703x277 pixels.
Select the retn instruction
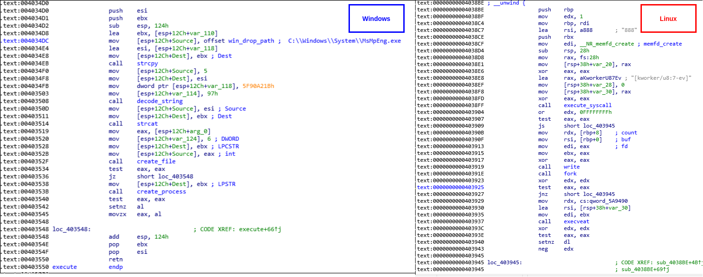[x=115, y=259]
